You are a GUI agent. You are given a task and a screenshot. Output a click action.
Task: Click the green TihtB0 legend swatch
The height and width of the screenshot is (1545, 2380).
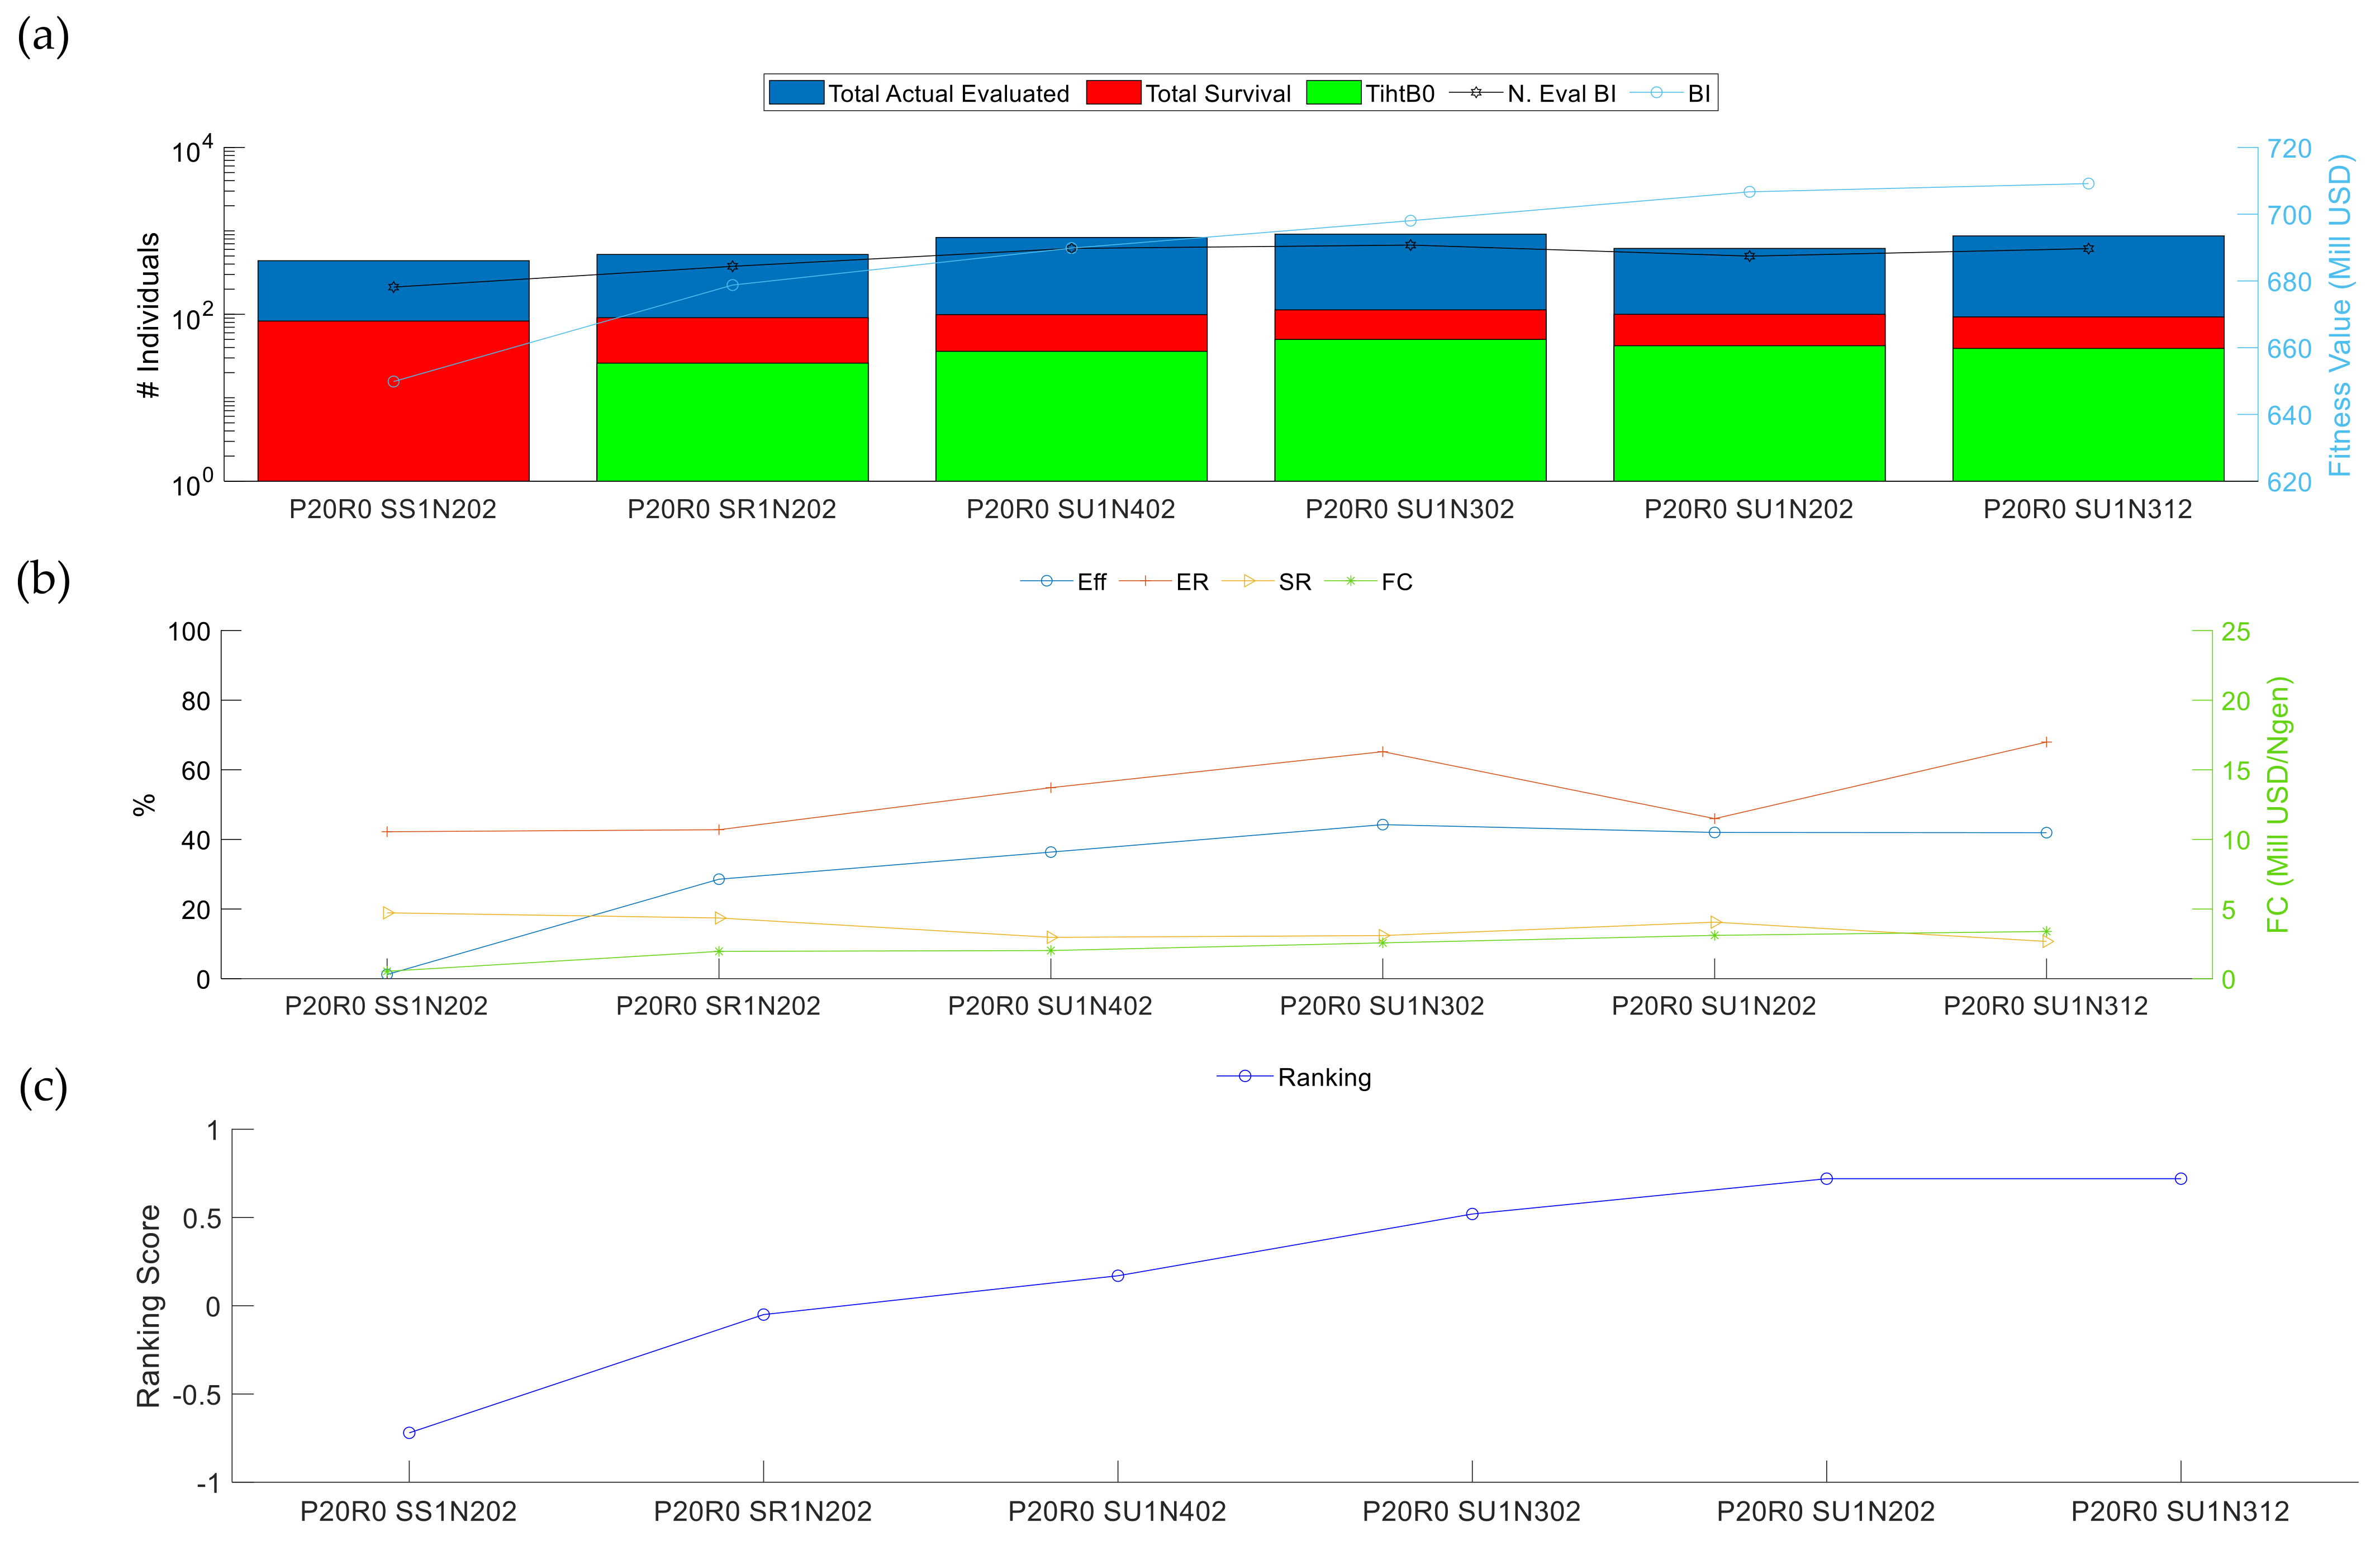[1333, 93]
